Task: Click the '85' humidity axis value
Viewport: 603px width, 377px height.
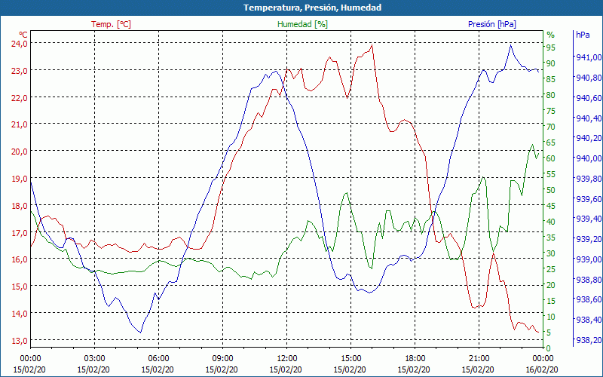Action: coord(551,79)
